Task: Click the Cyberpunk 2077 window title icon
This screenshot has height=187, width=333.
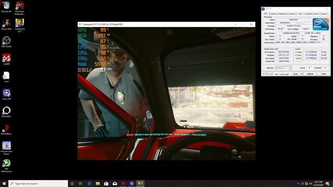Action: [x=80, y=24]
